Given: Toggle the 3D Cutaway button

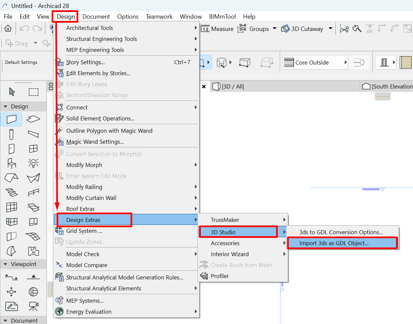Looking at the screenshot, I should pos(302,29).
